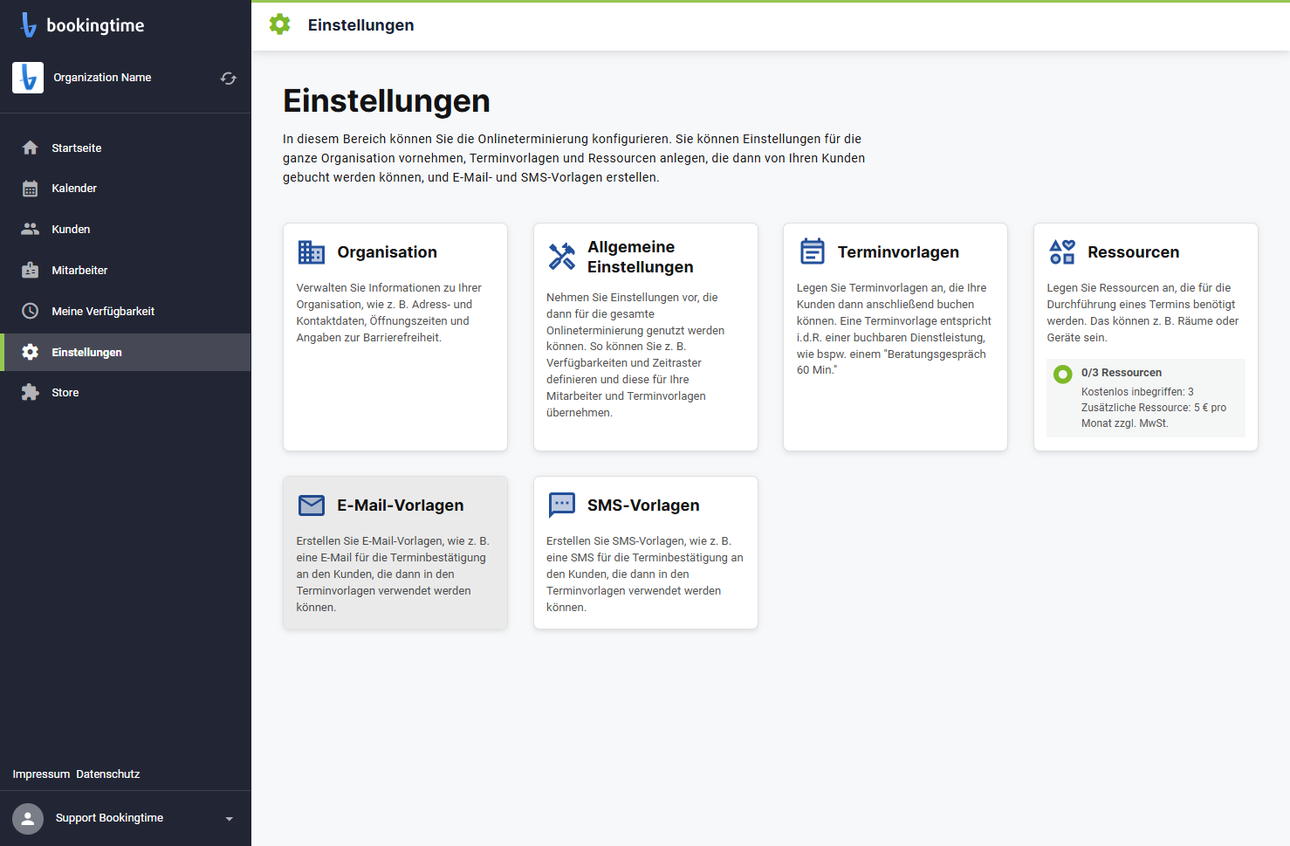Expand the Support Bookingtime user dropdown arrow

pos(230,819)
